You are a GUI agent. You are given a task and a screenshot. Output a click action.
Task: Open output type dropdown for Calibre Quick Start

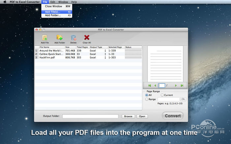(x=105, y=54)
